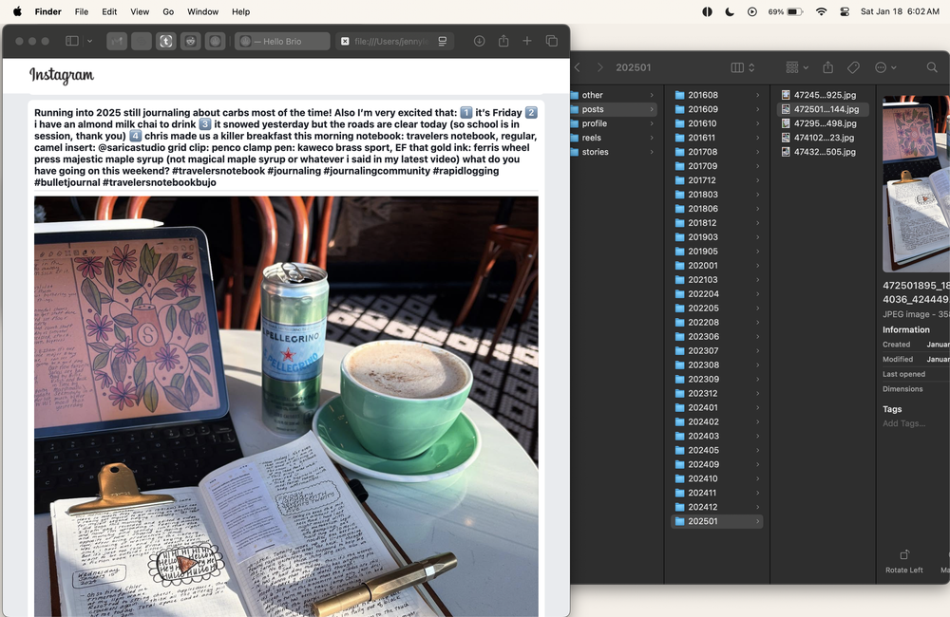This screenshot has width=950, height=617.
Task: Select file 474102...23.jpg
Action: click(823, 138)
